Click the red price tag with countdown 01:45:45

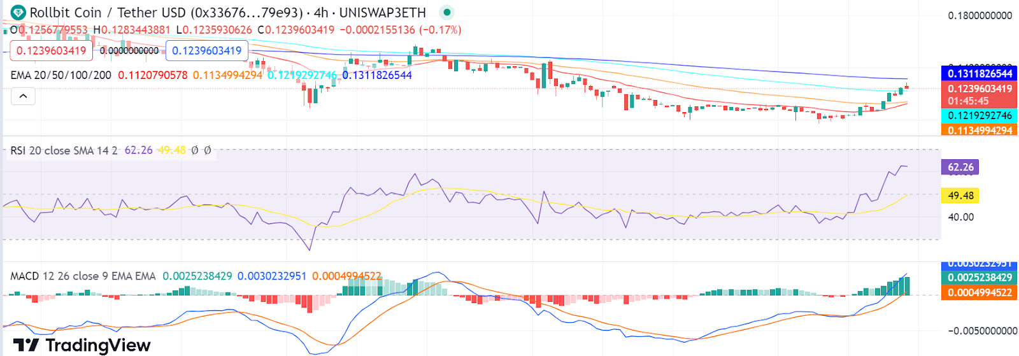pos(980,95)
